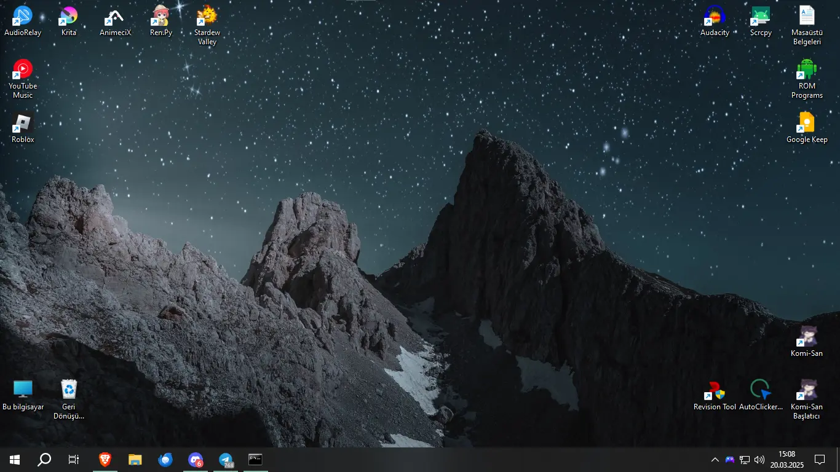Select the Stardew Valley shortcut
840x472 pixels.
click(x=207, y=25)
